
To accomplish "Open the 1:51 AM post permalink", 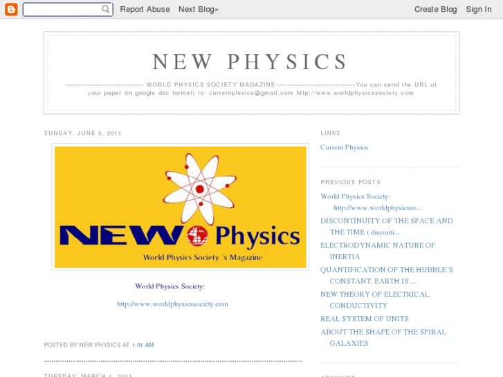I will coord(143,345).
